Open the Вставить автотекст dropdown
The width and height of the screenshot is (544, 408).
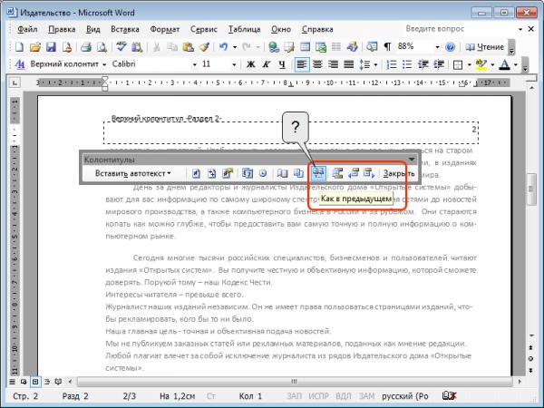(x=133, y=173)
